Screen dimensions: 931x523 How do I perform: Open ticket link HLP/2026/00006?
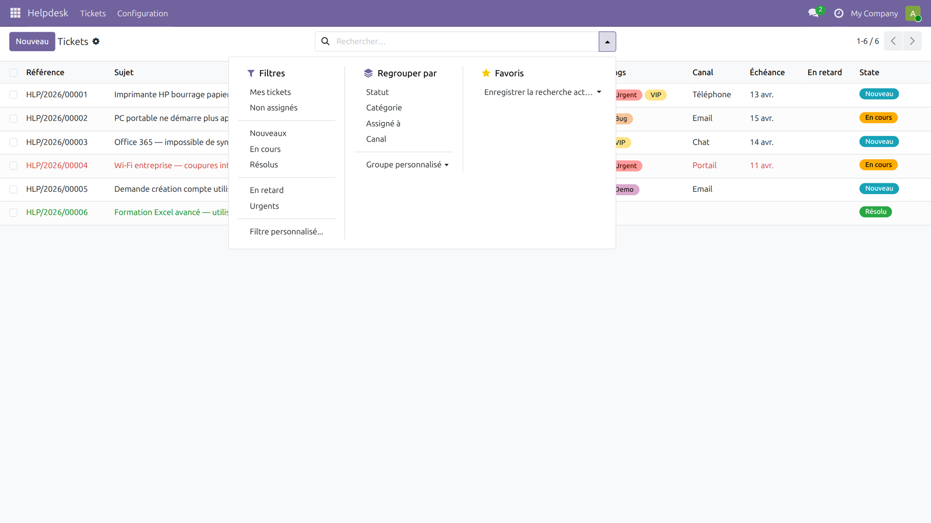point(57,212)
